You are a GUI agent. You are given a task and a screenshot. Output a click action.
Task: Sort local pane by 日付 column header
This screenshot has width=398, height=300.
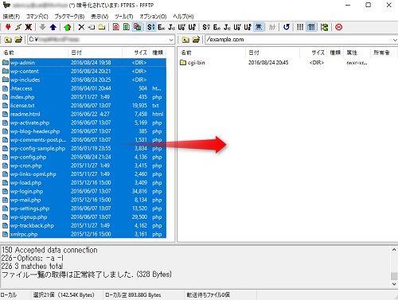95,53
